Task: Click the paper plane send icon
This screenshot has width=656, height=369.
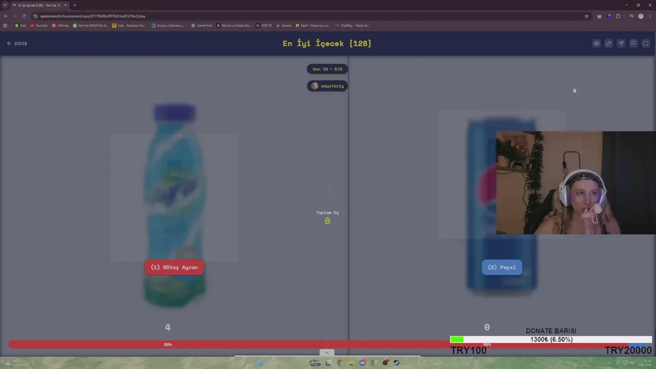Action: (621, 44)
